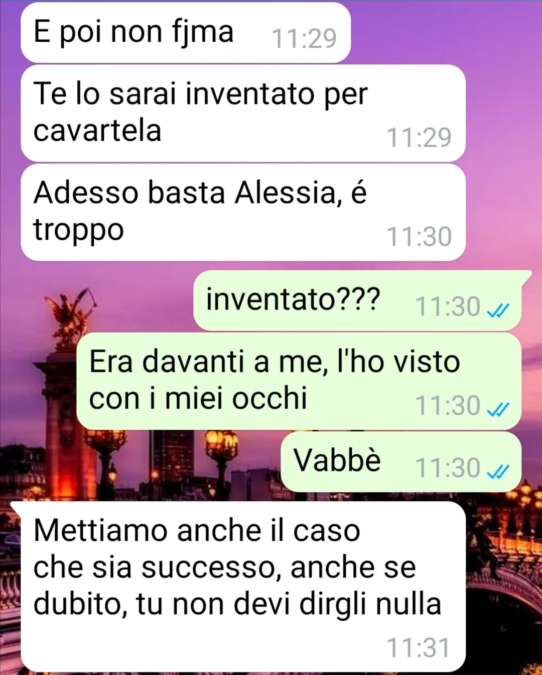Select the 'E poi non fjma' message bubble

pyautogui.click(x=185, y=33)
